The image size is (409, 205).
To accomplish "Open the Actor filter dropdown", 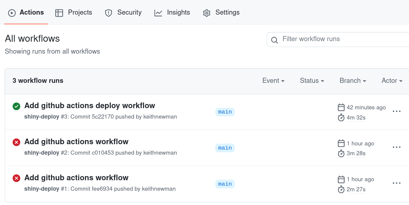I will click(x=392, y=81).
